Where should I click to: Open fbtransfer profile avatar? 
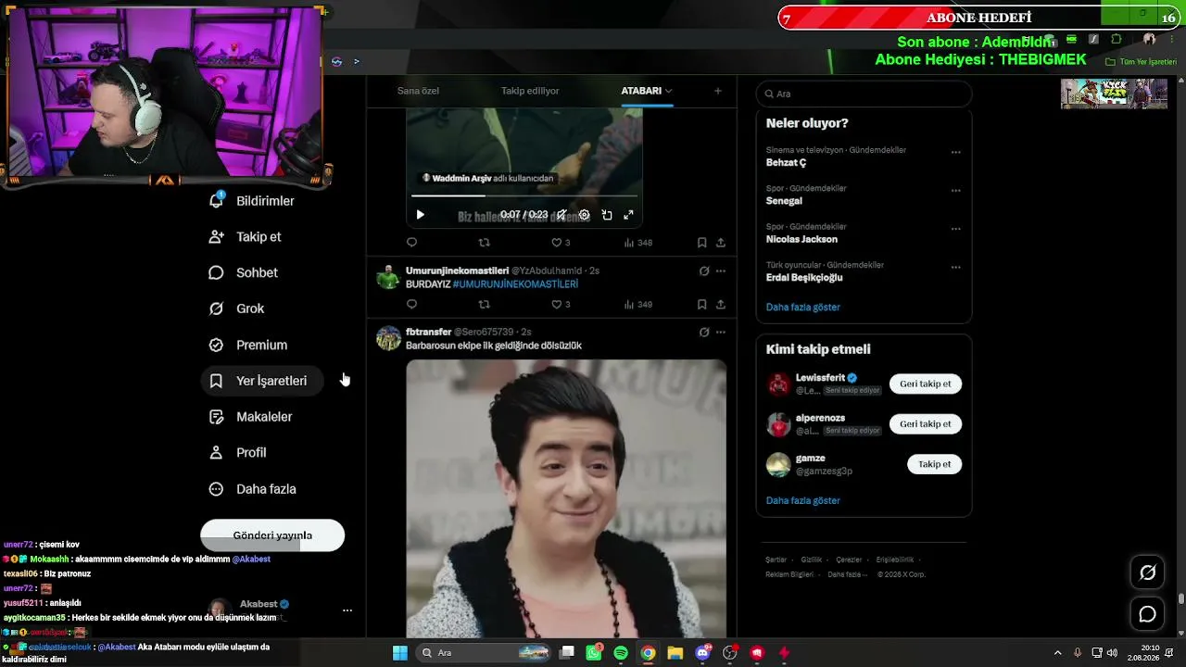(x=388, y=338)
